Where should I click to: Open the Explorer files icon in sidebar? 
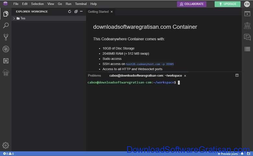pos(6,14)
